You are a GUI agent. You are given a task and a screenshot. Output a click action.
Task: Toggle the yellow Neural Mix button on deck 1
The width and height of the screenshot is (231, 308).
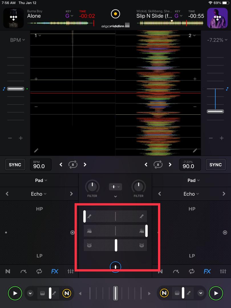pyautogui.click(x=66, y=293)
